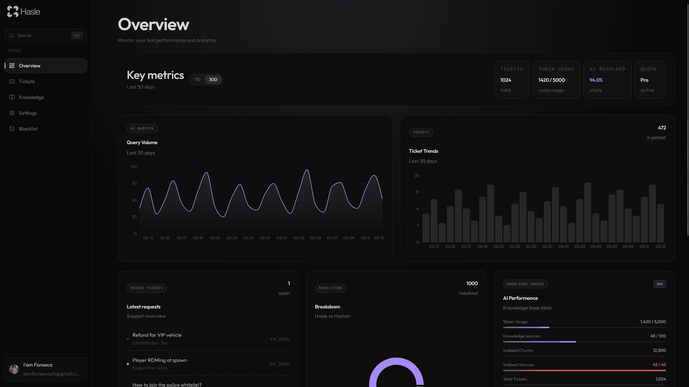689x387 pixels.
Task: Select Blacklist in the sidebar menu
Action: click(x=29, y=129)
